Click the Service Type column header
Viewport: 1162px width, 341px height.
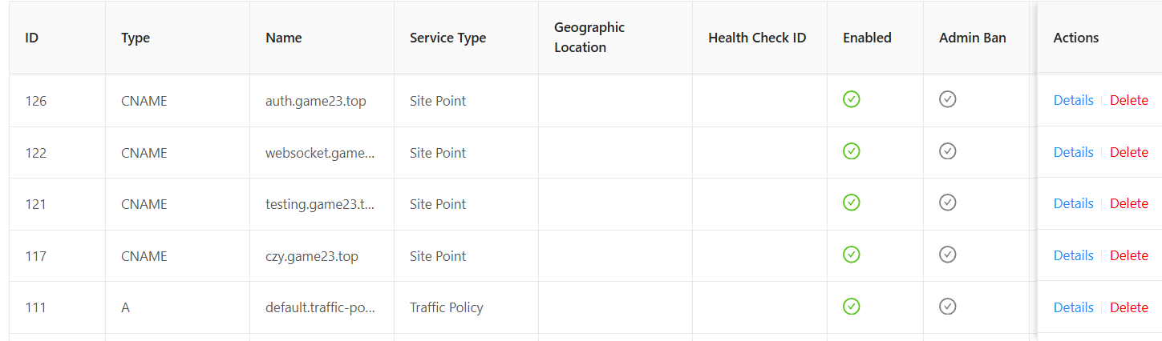point(447,38)
